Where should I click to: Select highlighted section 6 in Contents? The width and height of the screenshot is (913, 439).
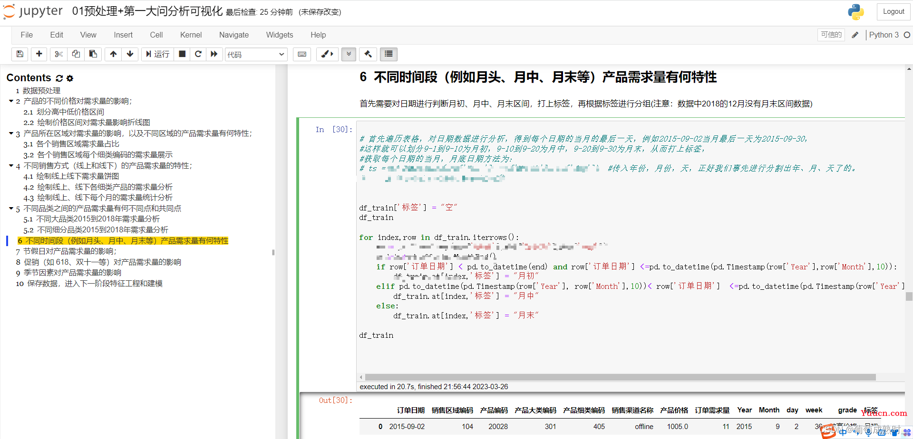(123, 241)
